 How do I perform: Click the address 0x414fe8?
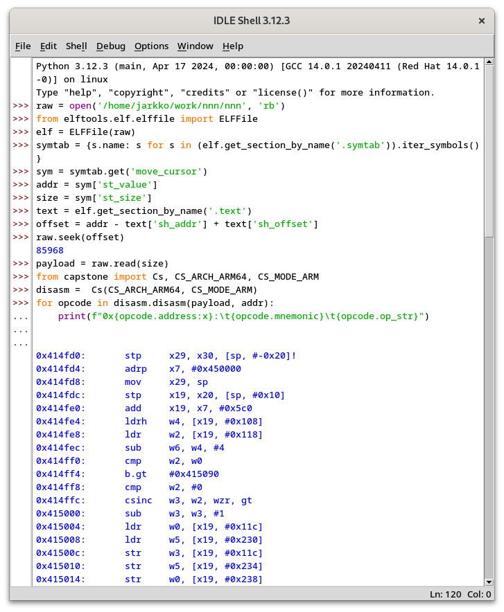[60, 434]
